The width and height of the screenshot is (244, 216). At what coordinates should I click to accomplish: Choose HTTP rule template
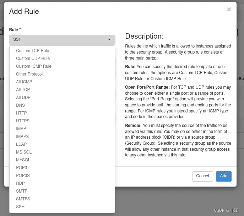click(22, 113)
